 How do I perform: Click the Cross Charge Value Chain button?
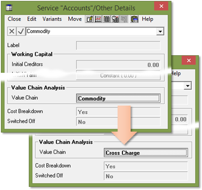[x=146, y=153]
